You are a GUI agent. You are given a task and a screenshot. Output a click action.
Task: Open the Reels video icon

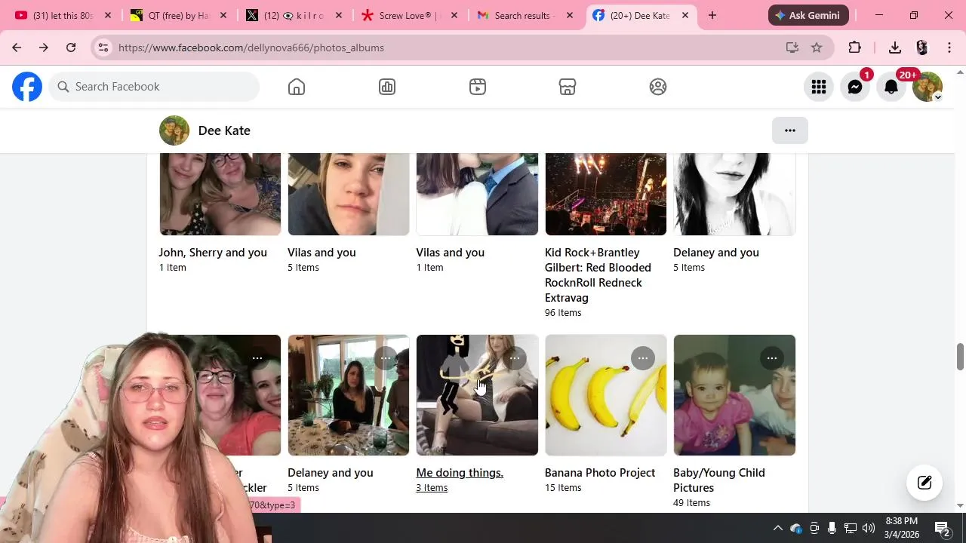click(478, 87)
